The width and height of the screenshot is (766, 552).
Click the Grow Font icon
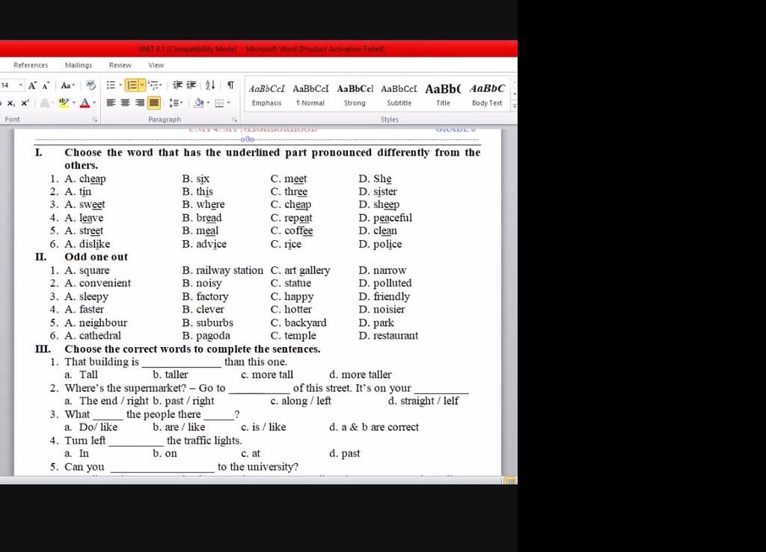point(32,85)
